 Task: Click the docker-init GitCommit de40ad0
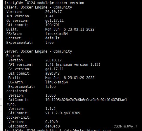pyautogui.click(x=52, y=126)
